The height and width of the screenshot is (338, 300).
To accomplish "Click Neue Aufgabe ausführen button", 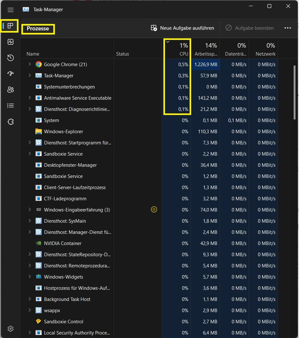I will coord(183,28).
